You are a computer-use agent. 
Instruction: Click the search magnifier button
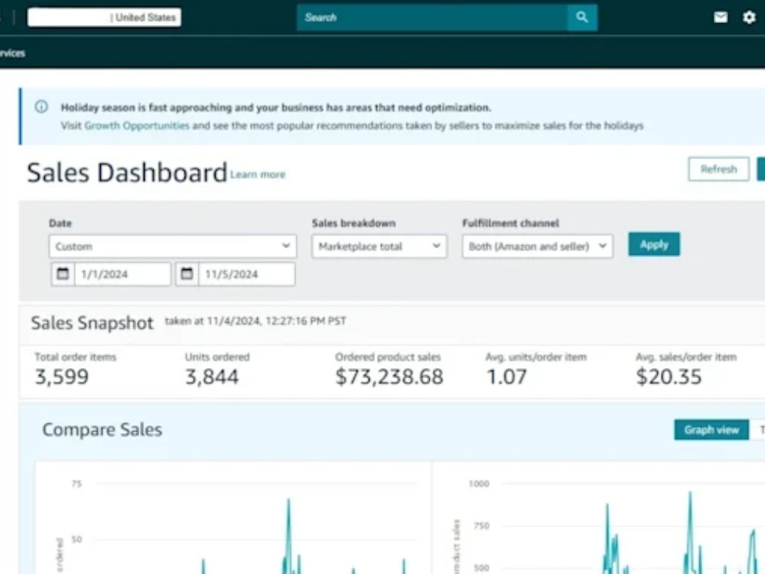pos(582,18)
